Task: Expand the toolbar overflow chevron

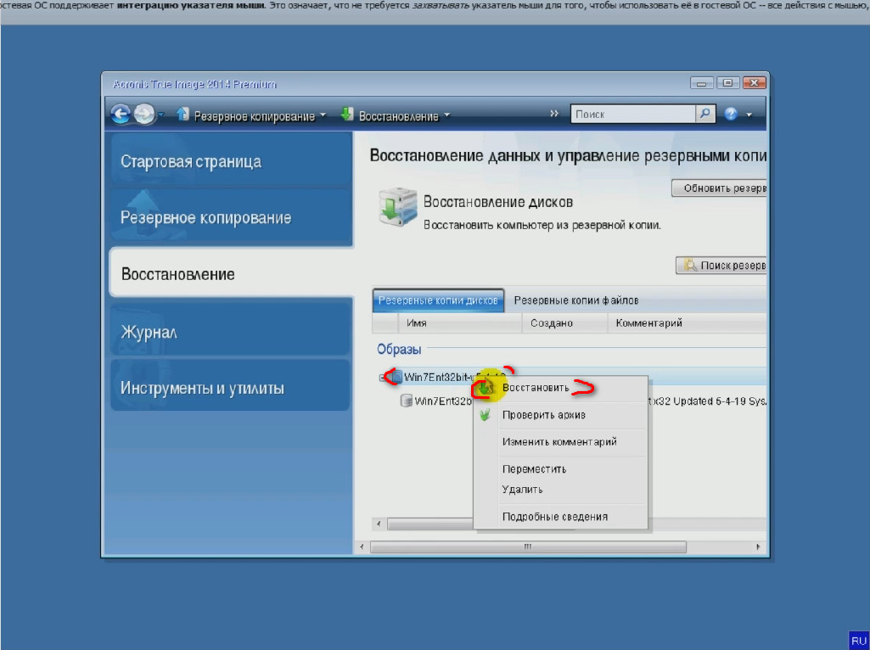Action: click(x=554, y=114)
